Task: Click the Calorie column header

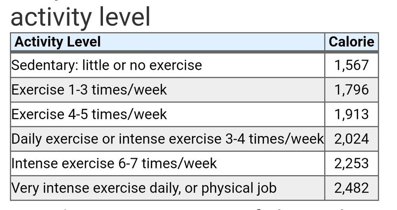Action: coord(351,42)
